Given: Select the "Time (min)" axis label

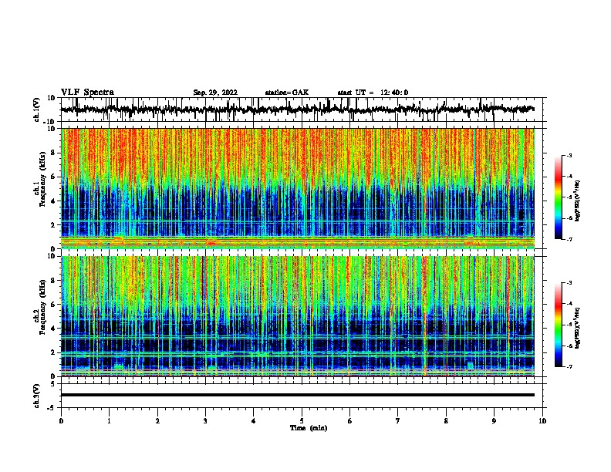Looking at the screenshot, I should click(309, 428).
